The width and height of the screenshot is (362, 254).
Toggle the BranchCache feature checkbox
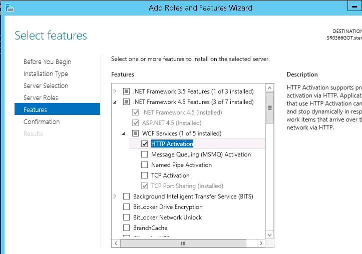(x=126, y=228)
